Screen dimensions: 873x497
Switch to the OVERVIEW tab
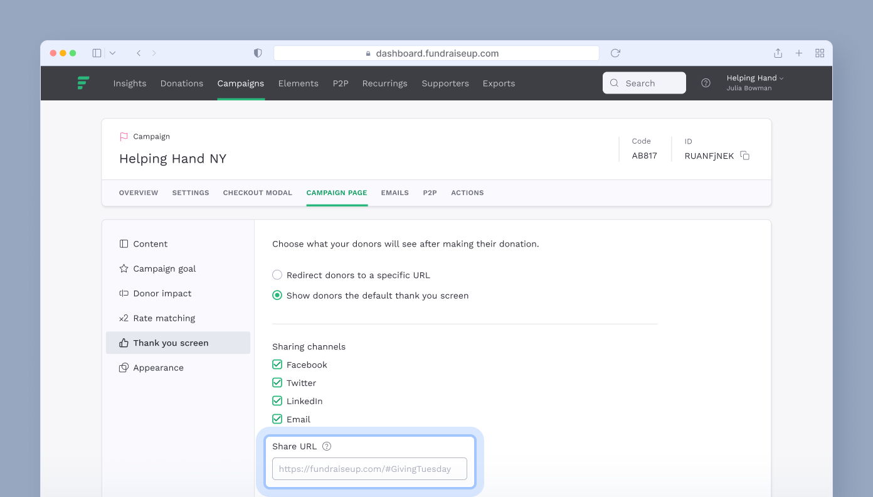coord(139,193)
